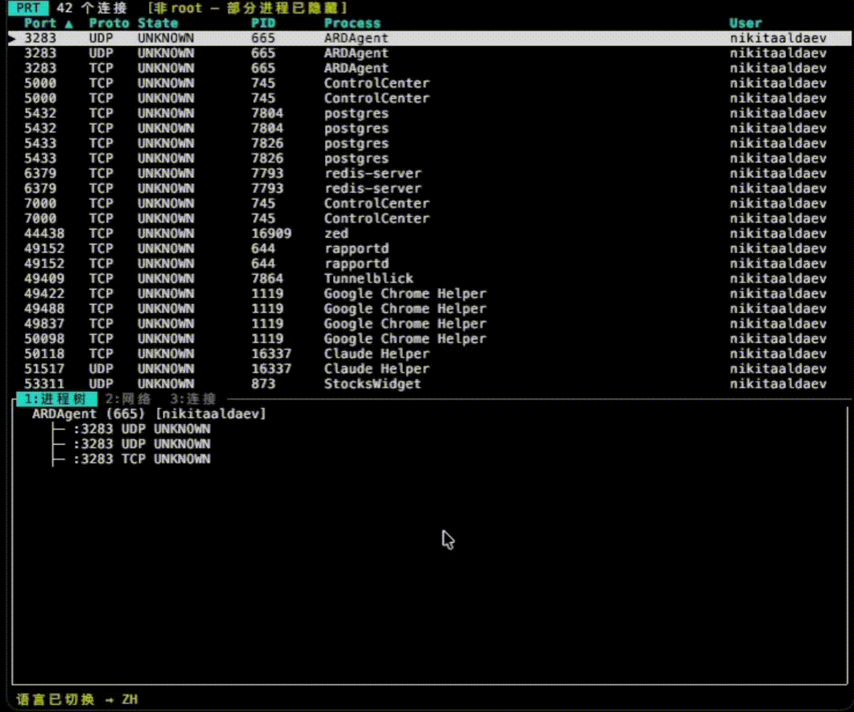
Task: Click the '语言已切换 → ZH' status message
Action: (77, 699)
